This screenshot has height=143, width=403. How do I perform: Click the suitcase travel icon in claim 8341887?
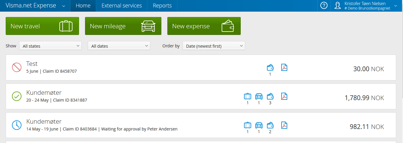click(247, 96)
